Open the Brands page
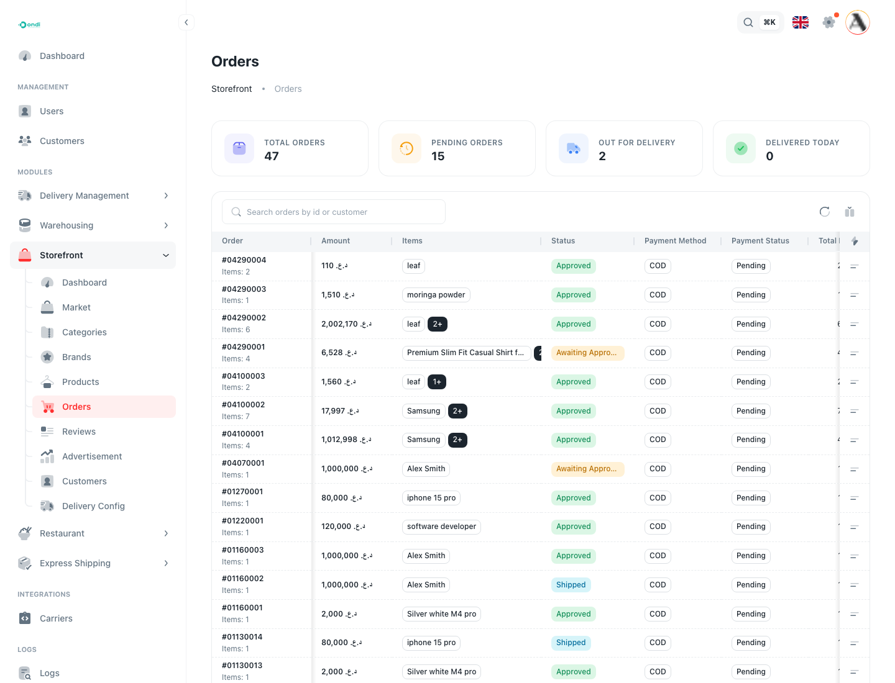The width and height of the screenshot is (895, 683). click(x=104, y=357)
